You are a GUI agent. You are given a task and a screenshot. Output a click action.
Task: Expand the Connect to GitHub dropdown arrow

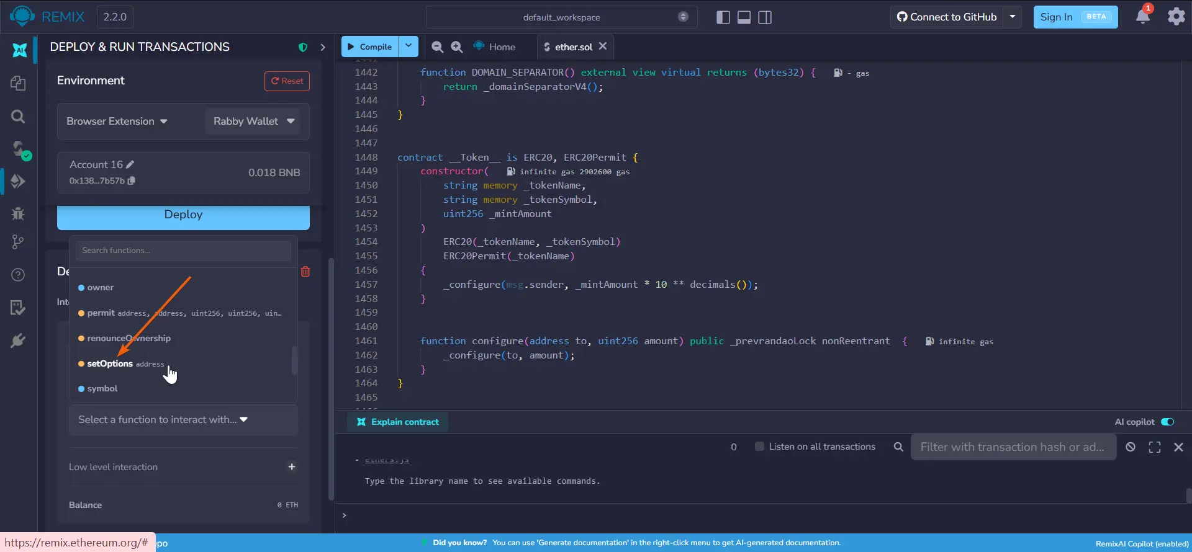[1013, 17]
